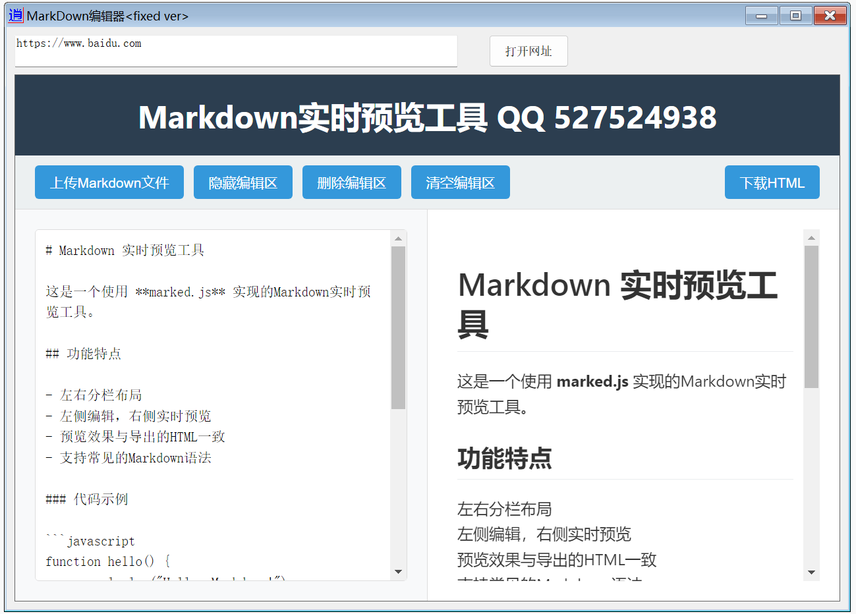Image resolution: width=856 pixels, height=614 pixels.
Task: Maximize the MarkDown编辑器 window
Action: (795, 15)
